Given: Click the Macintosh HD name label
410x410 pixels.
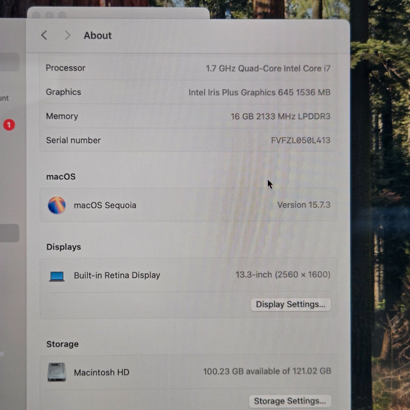Looking at the screenshot, I should 102,373.
